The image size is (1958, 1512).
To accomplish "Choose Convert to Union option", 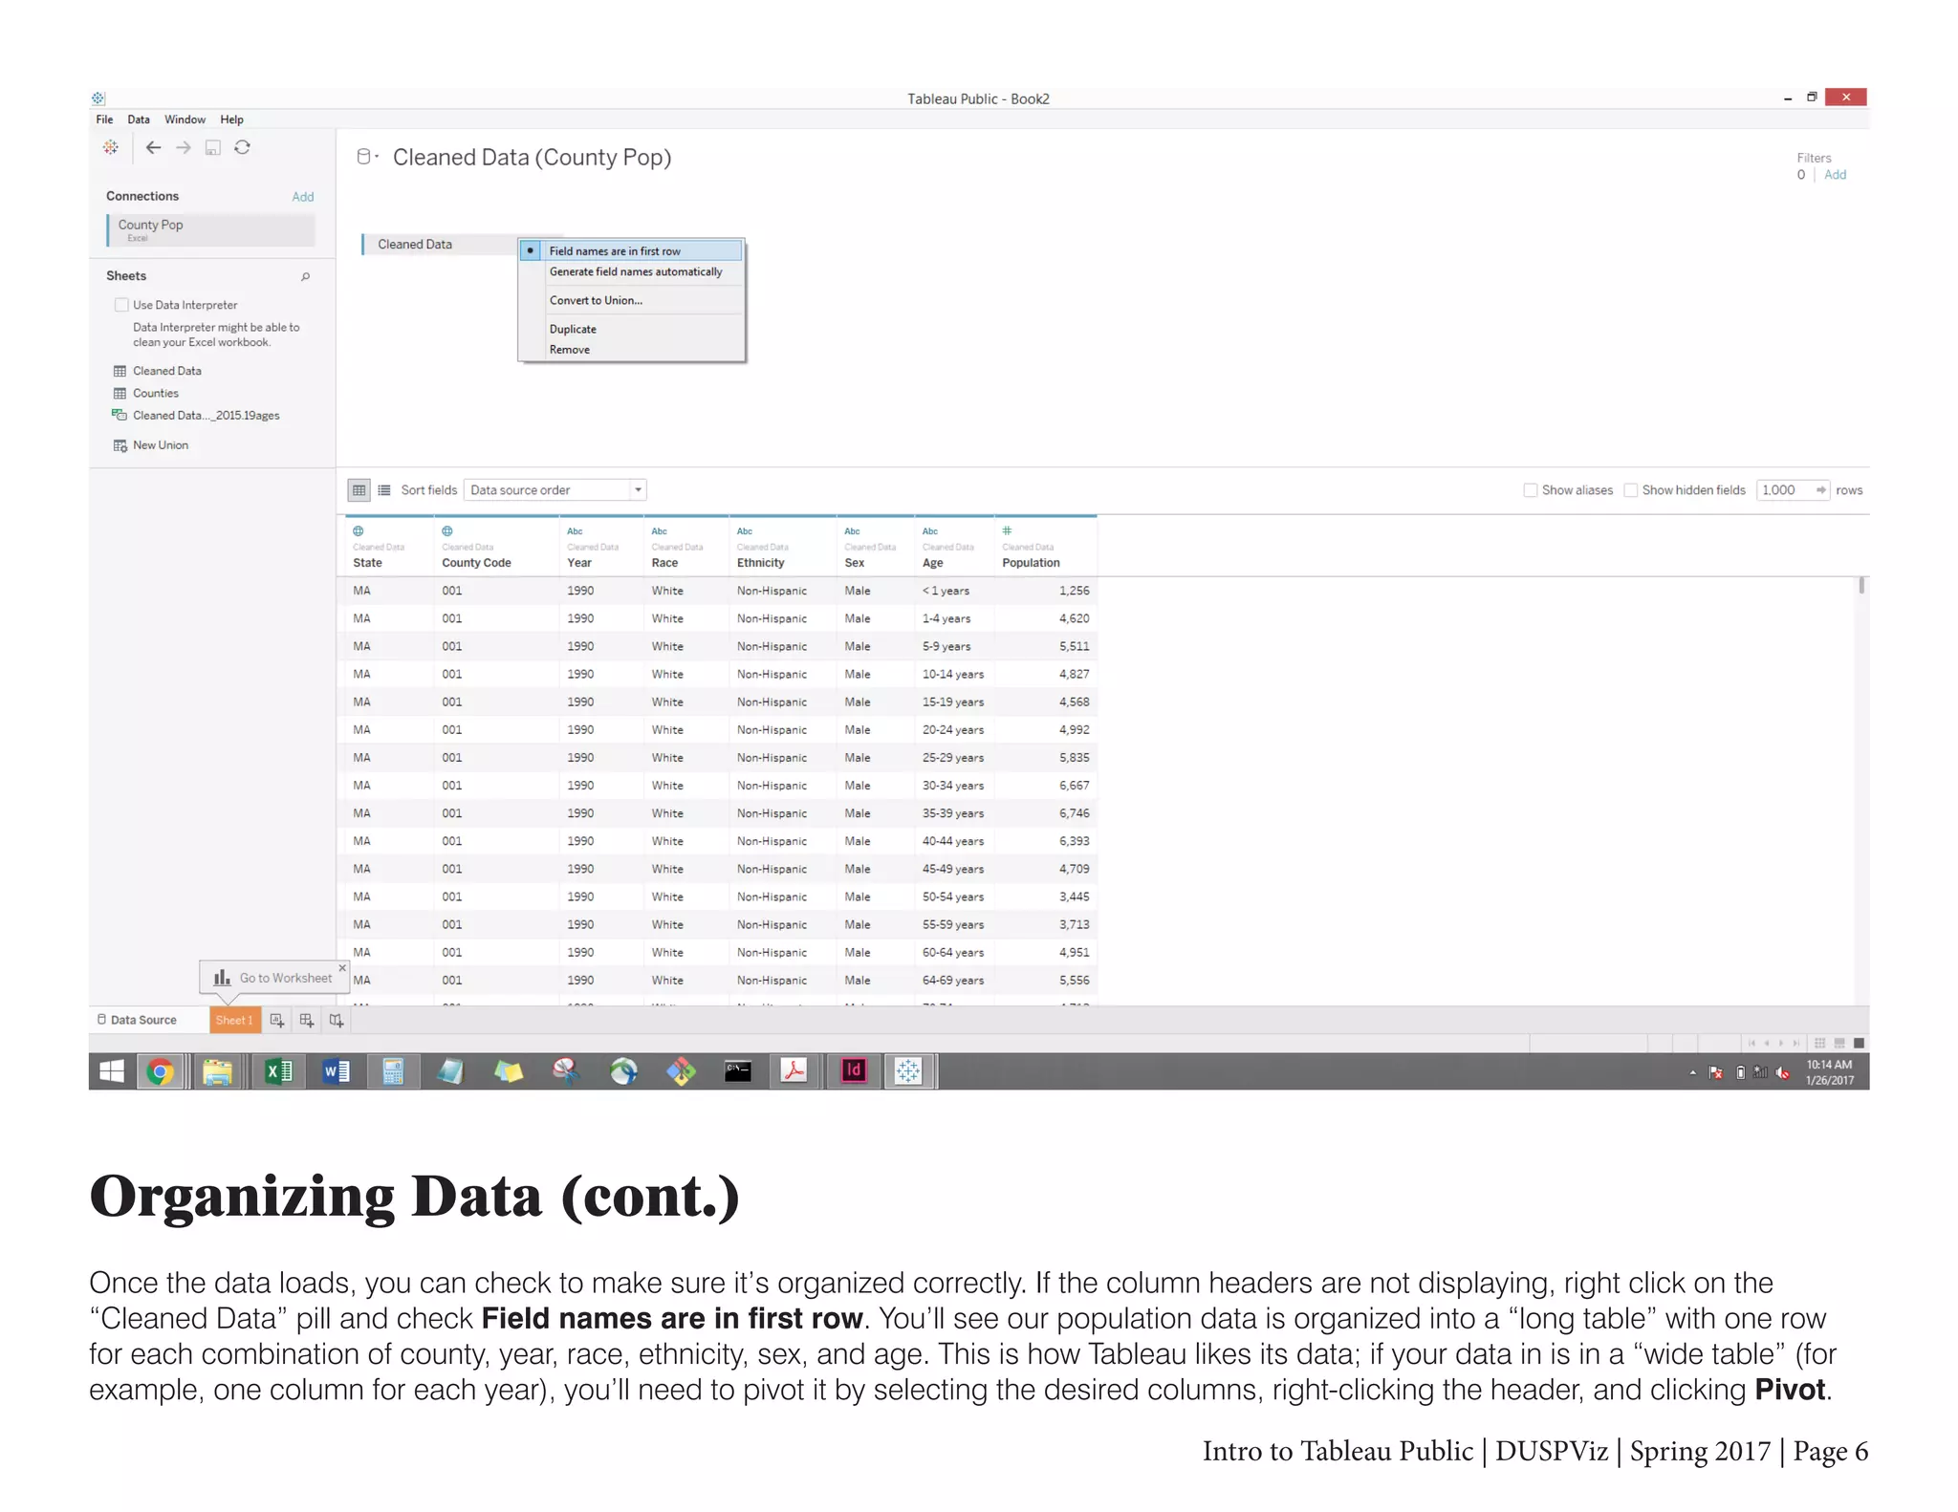I will (x=631, y=300).
